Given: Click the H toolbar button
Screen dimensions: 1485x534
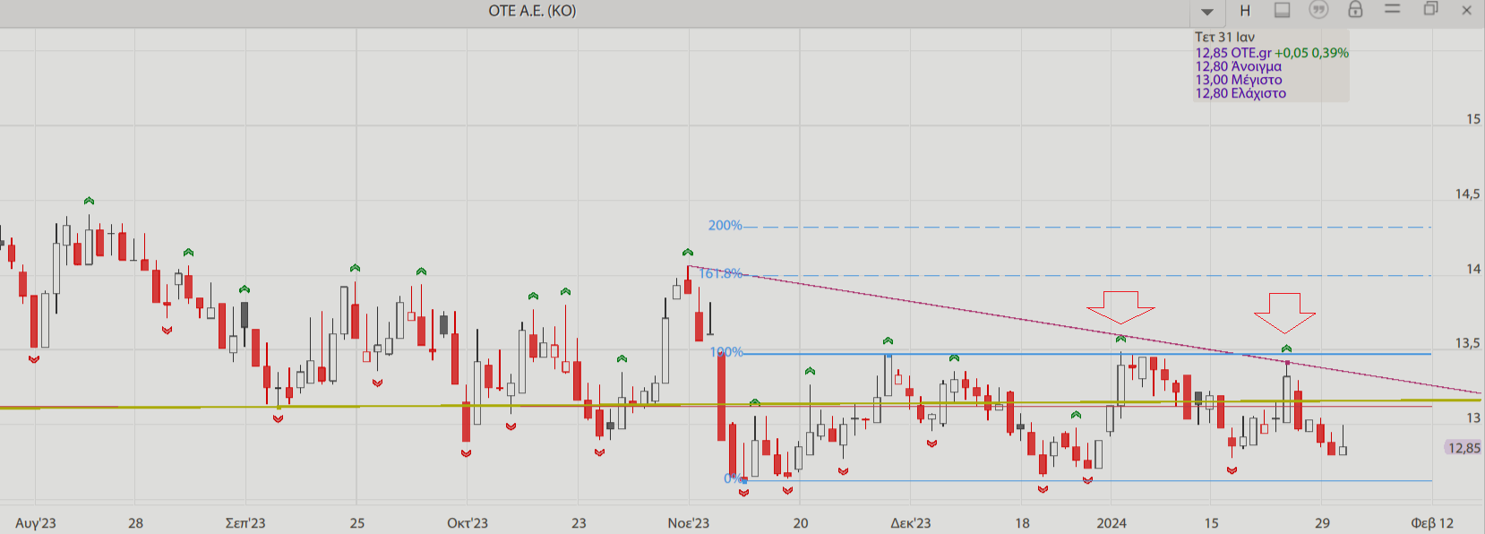Looking at the screenshot, I should click(x=1245, y=11).
